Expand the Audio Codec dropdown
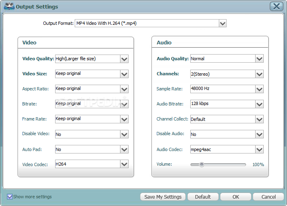The image size is (287, 206). tap(259, 149)
